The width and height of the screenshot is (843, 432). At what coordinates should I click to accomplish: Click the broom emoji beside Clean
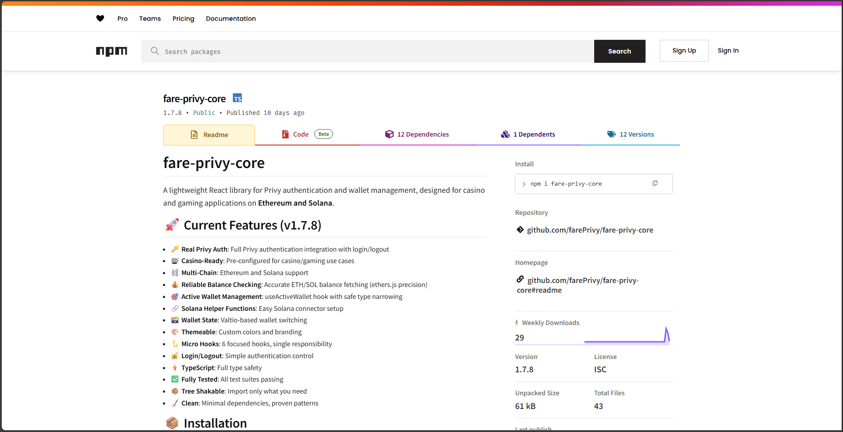[x=175, y=403]
